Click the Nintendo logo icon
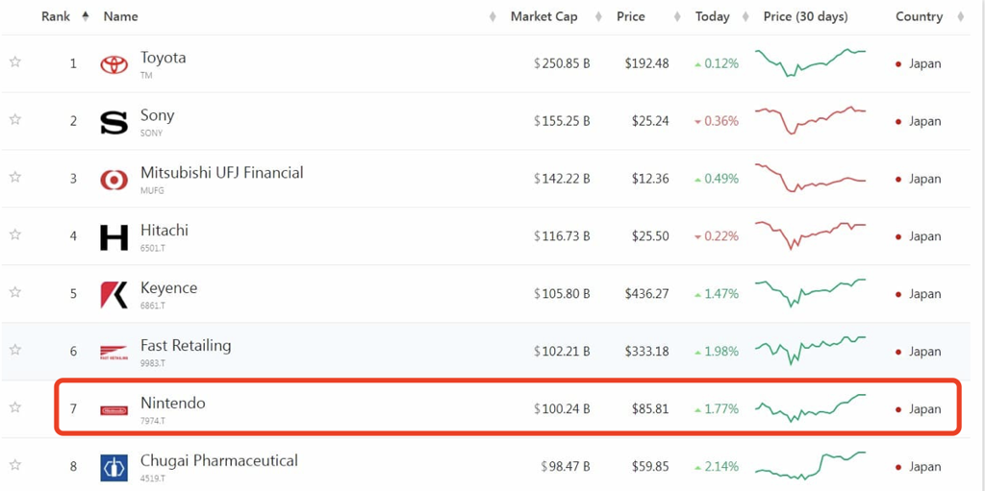Image resolution: width=985 pixels, height=491 pixels. pyautogui.click(x=114, y=410)
